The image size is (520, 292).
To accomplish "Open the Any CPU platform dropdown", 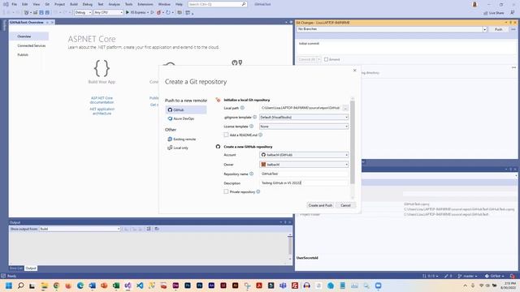I will point(108,12).
